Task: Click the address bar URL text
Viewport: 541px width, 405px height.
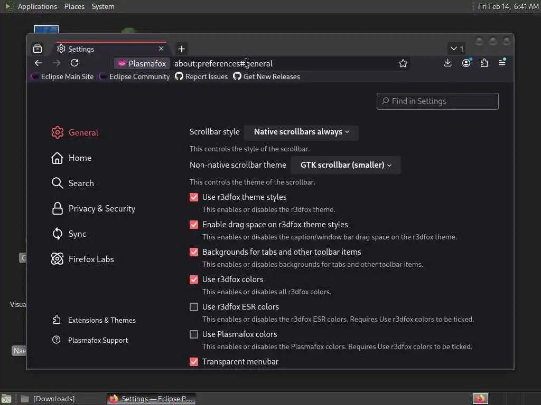Action: point(223,64)
